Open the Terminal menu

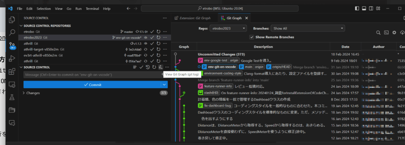[x=92, y=9]
